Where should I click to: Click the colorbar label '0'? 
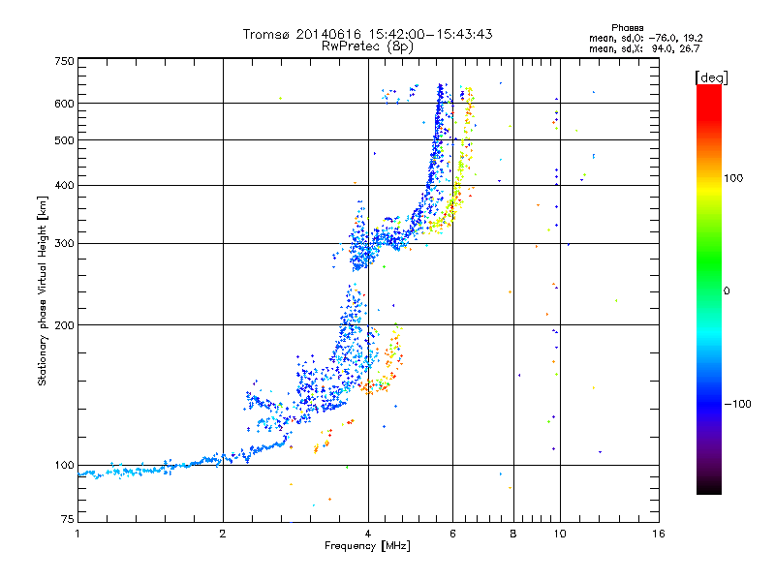pos(727,291)
